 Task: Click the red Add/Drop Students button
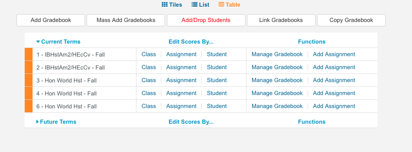click(x=206, y=20)
